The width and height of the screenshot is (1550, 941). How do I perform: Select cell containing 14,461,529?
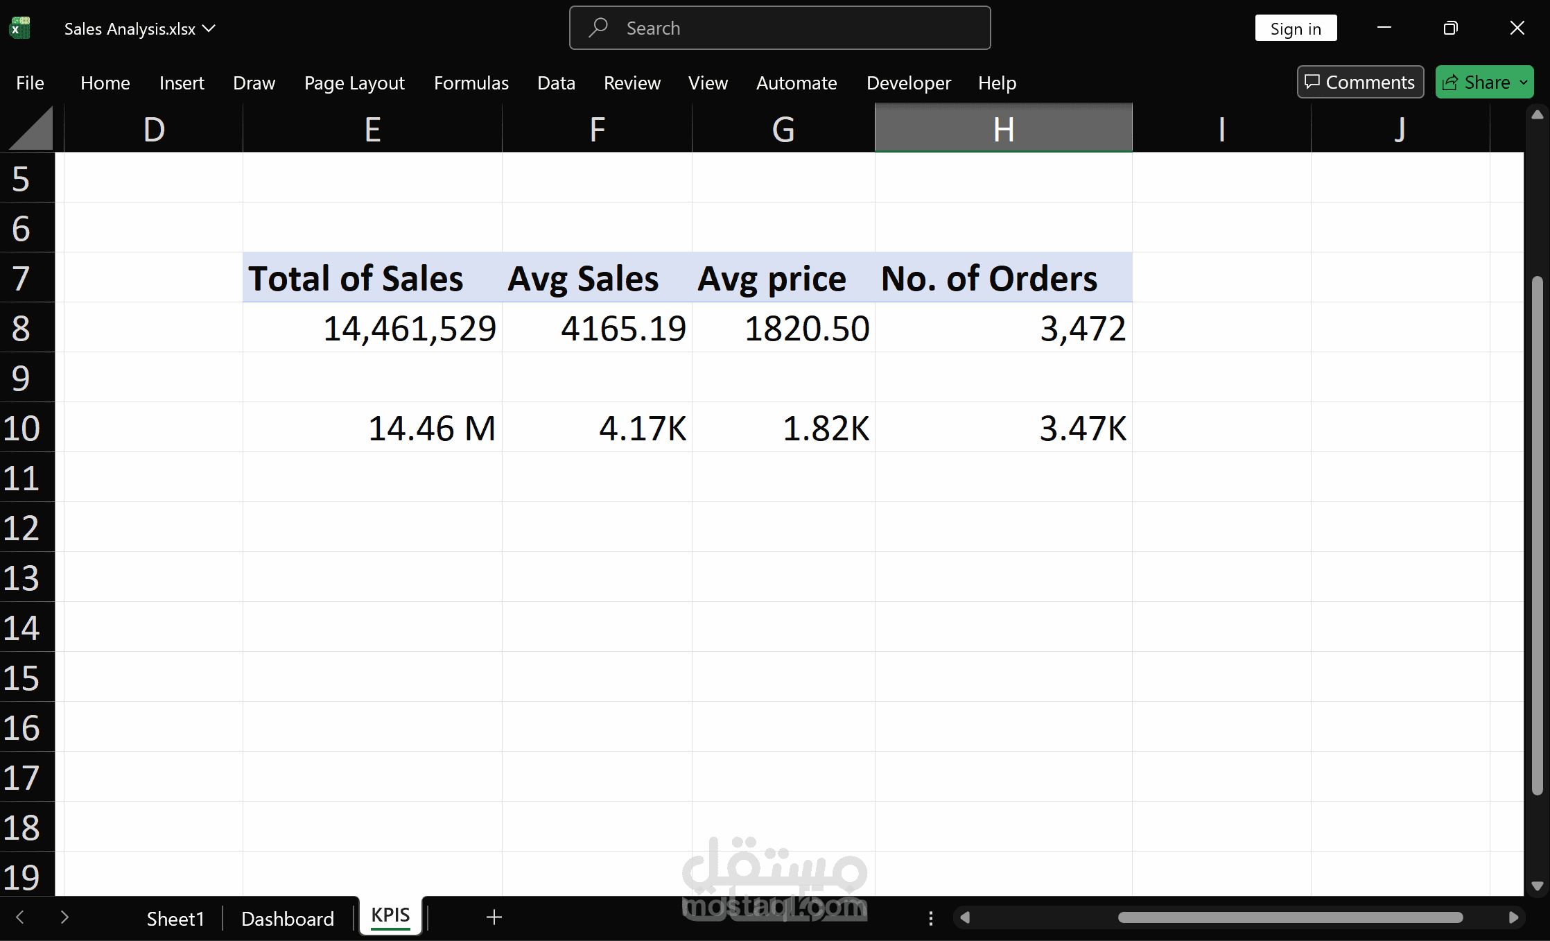(x=372, y=328)
